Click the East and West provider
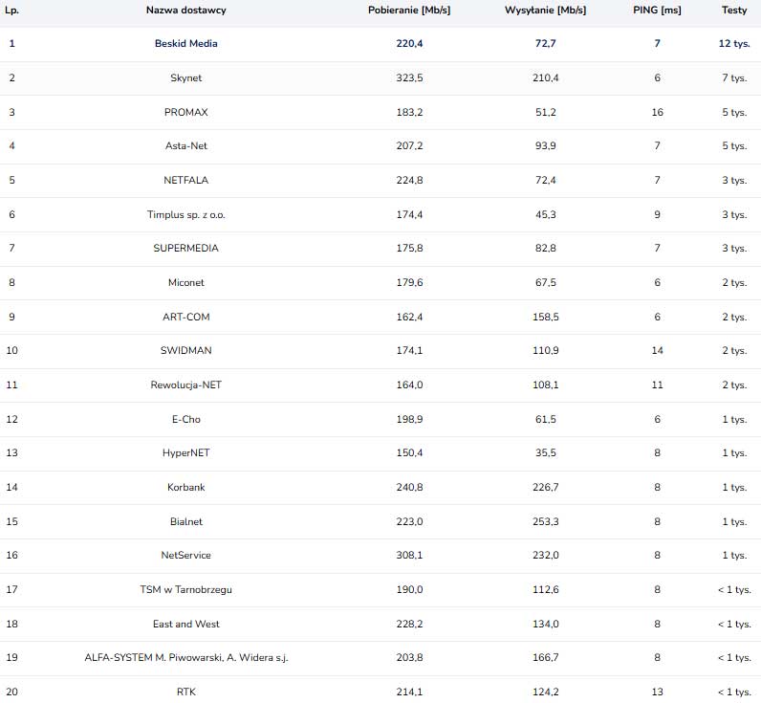The width and height of the screenshot is (761, 703). pos(185,624)
